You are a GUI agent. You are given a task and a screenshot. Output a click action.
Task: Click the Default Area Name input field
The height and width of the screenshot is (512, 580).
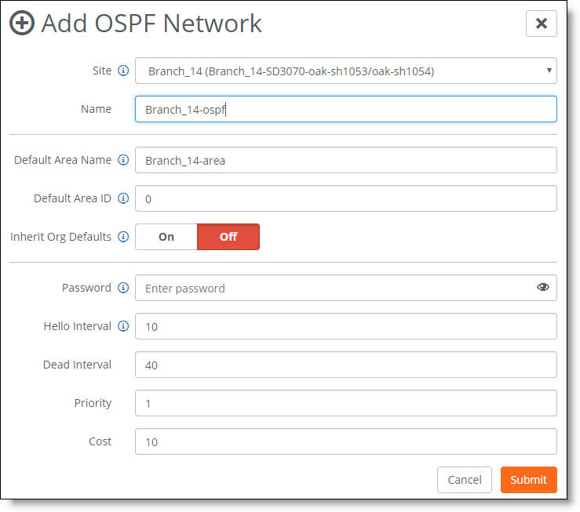346,160
